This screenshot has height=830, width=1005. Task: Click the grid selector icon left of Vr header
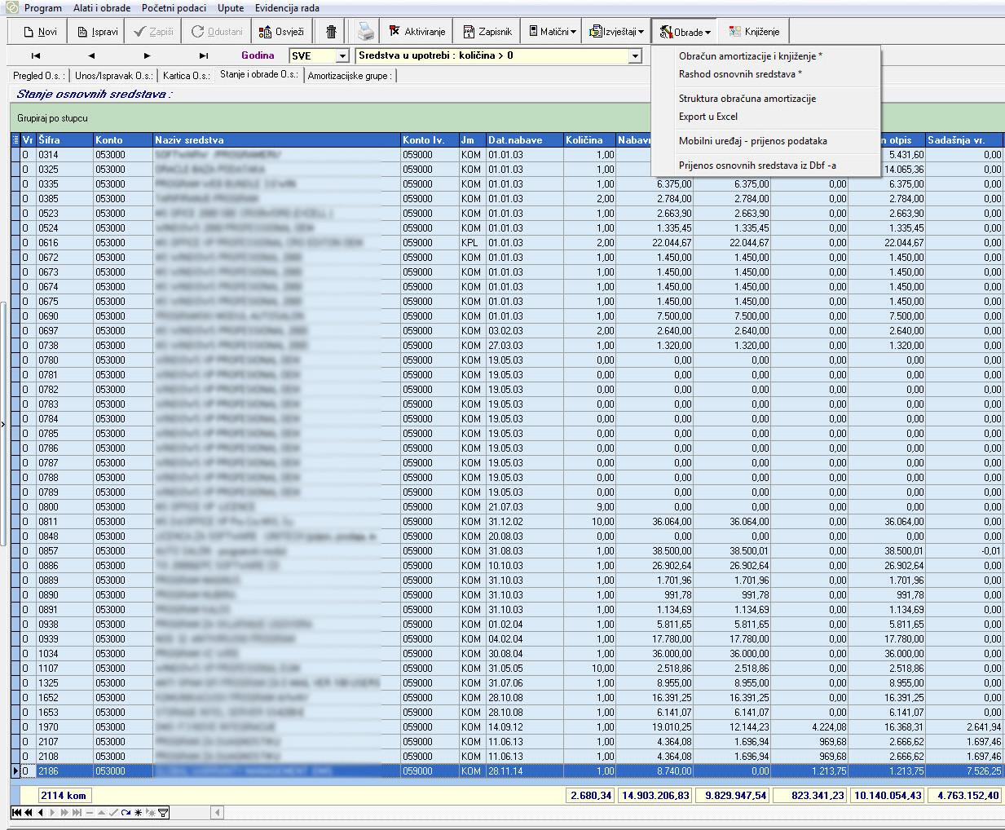point(15,140)
